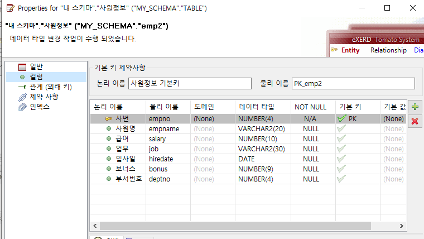Open NOT NULL cell for salary row
This screenshot has width=424, height=239.
click(x=314, y=139)
